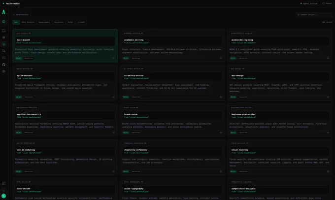Click the agent_active status indicator

pyautogui.click(x=309, y=3)
